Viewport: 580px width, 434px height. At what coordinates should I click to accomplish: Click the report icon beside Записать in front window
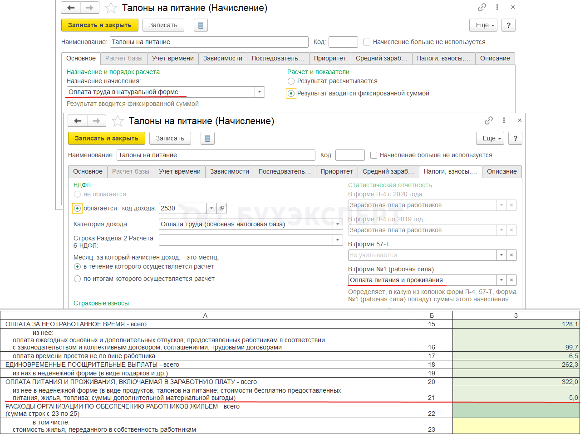tap(207, 138)
